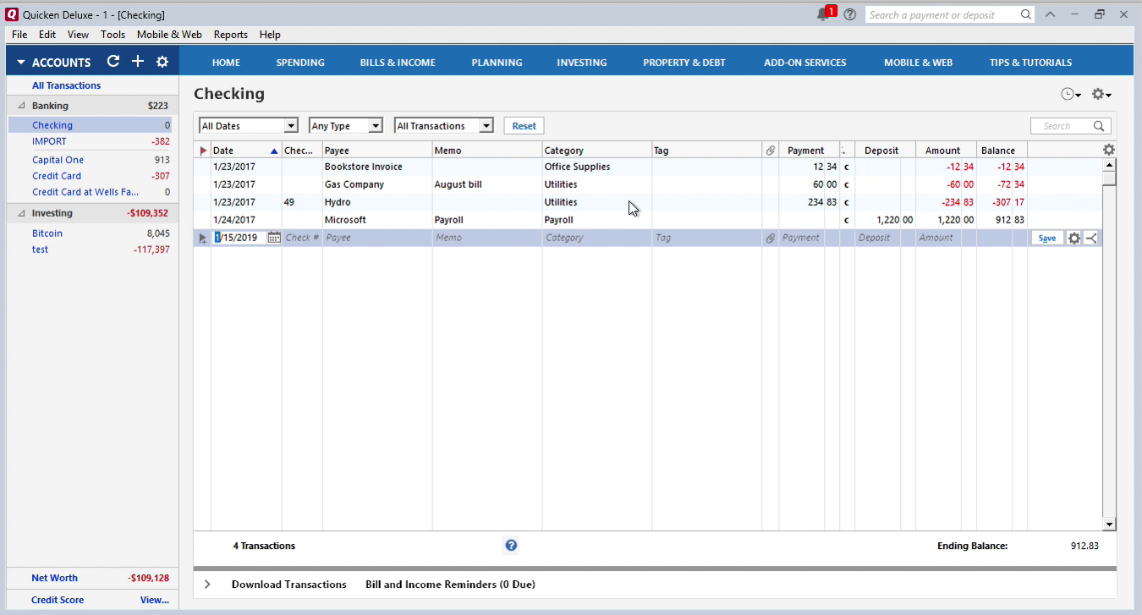Refresh accounts with One Step Update icon
Image resolution: width=1142 pixels, height=615 pixels.
113,62
